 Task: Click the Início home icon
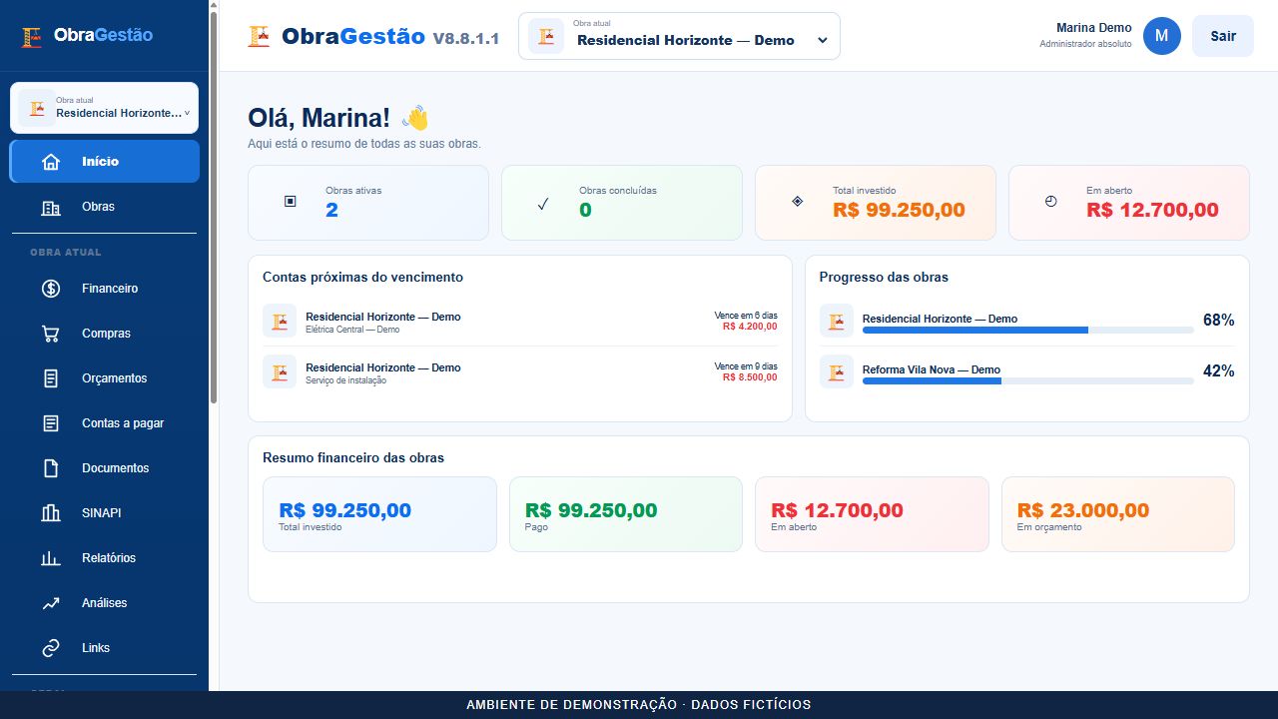click(51, 162)
